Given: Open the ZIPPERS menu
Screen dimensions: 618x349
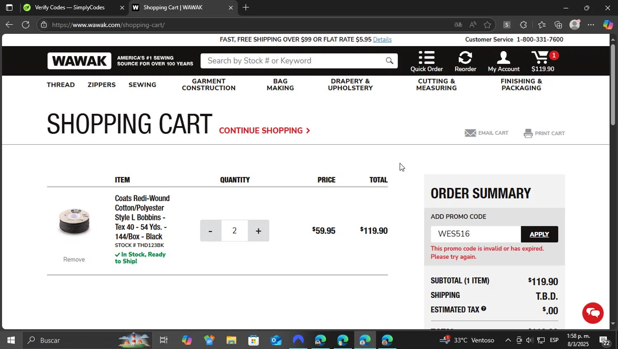Looking at the screenshot, I should (x=101, y=85).
